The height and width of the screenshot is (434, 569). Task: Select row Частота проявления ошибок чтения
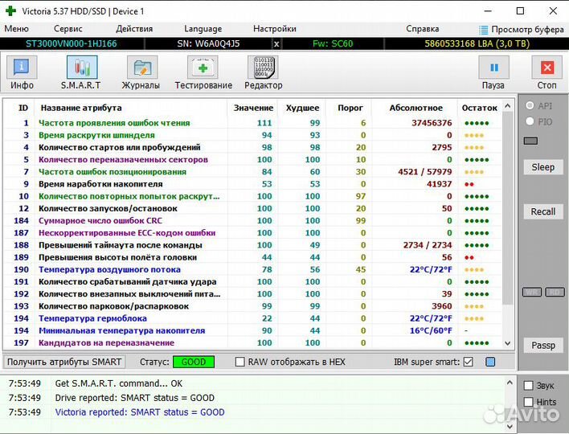coord(253,123)
